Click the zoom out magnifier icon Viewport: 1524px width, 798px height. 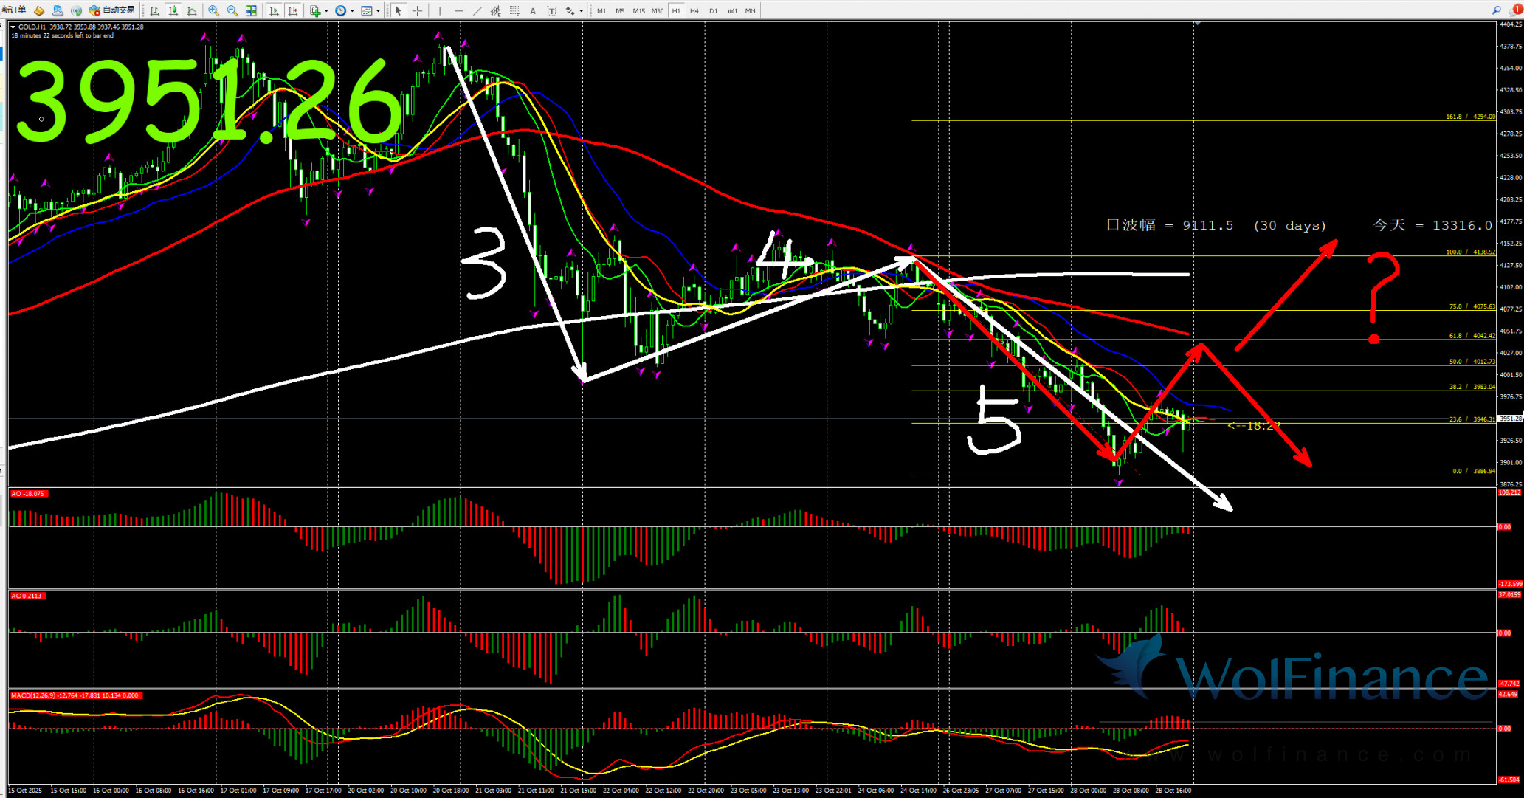(x=232, y=10)
